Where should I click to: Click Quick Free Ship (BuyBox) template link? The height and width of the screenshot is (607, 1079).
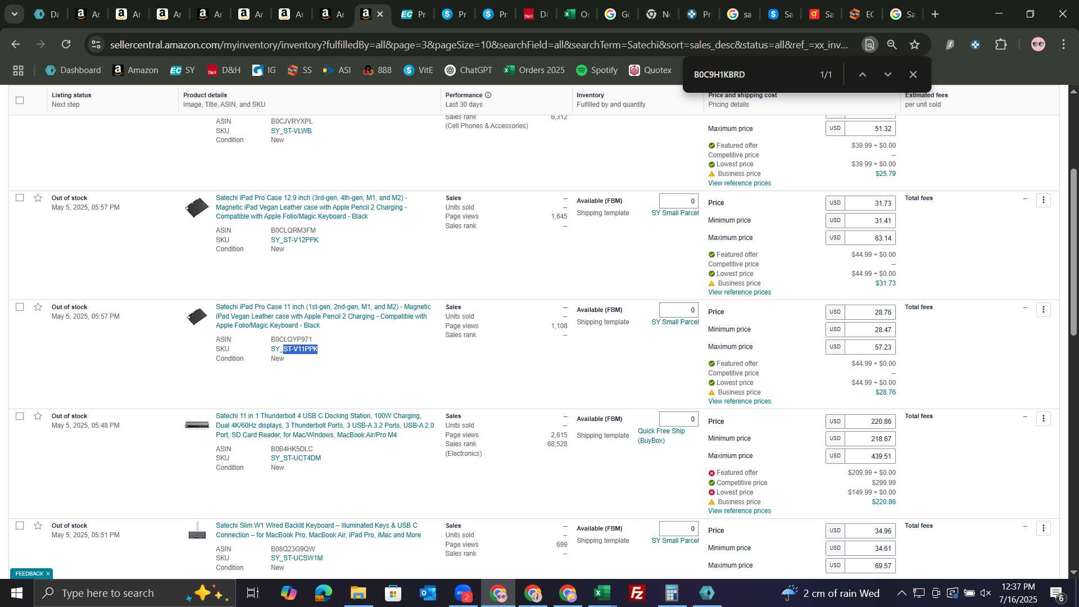661,436
